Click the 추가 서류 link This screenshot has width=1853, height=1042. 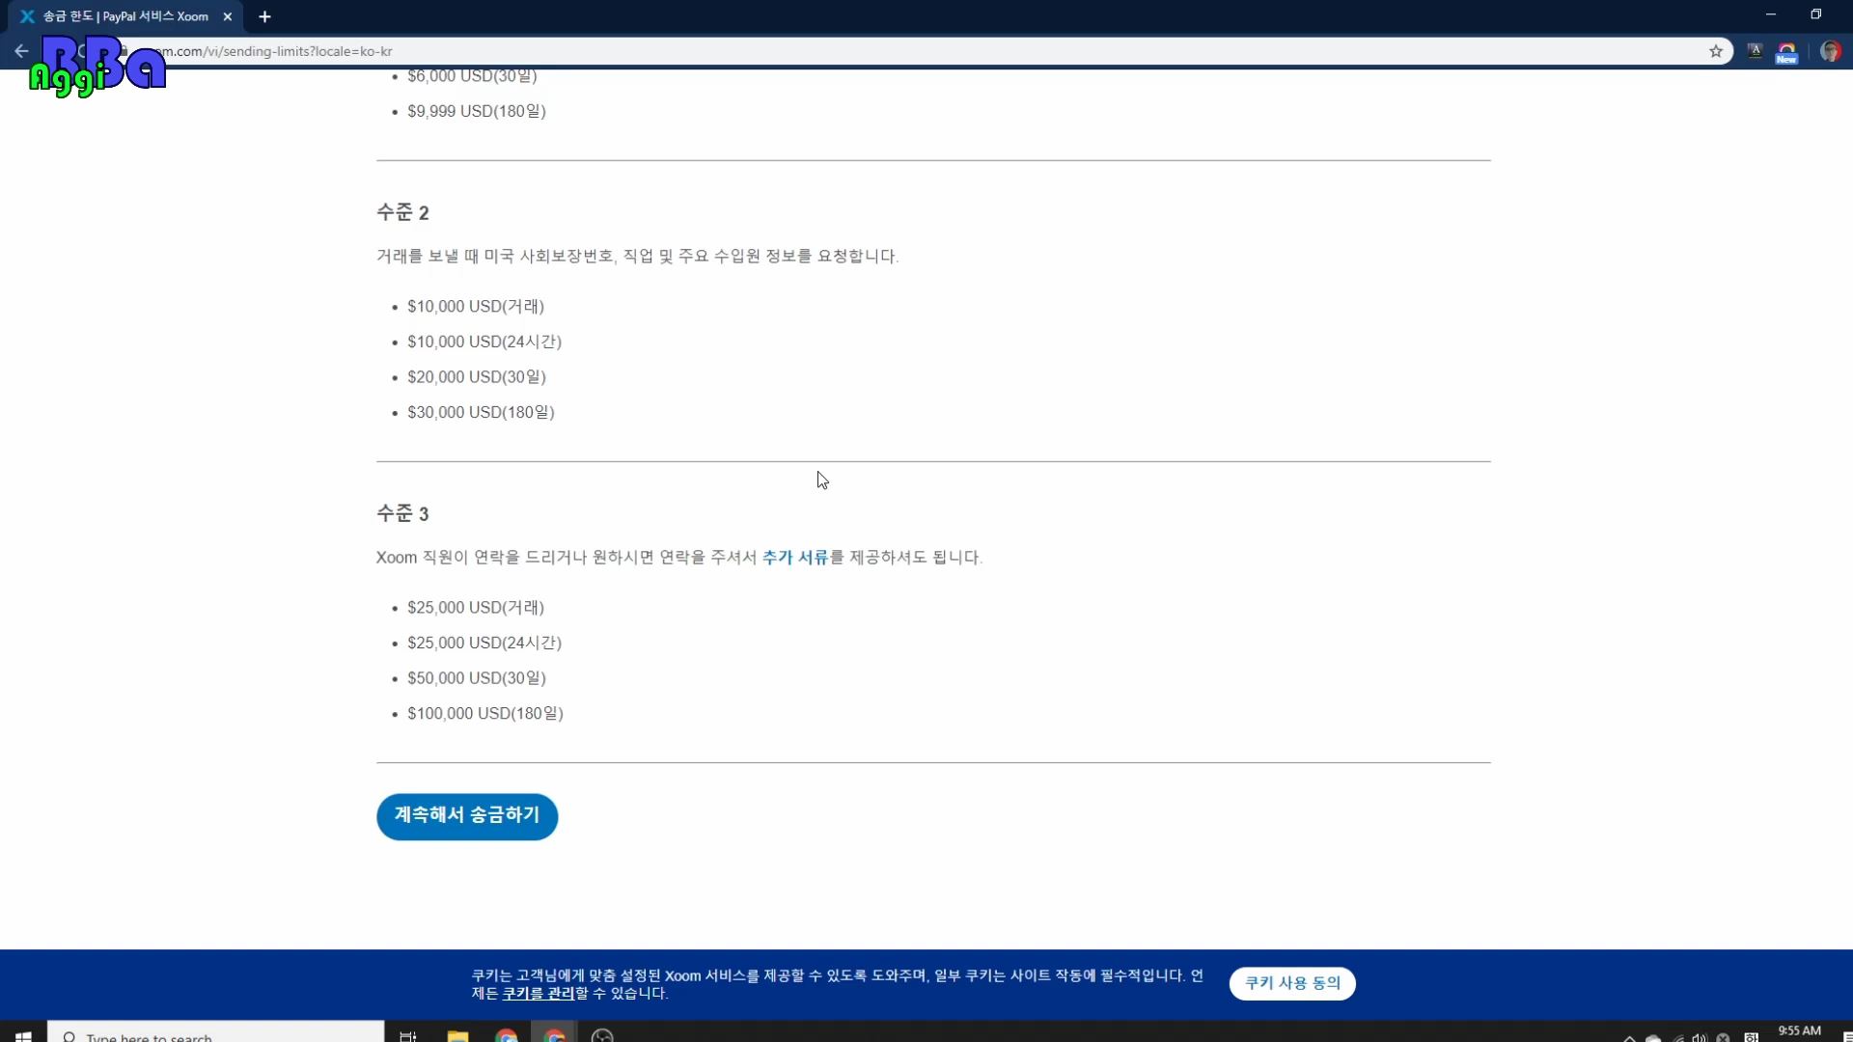click(795, 558)
